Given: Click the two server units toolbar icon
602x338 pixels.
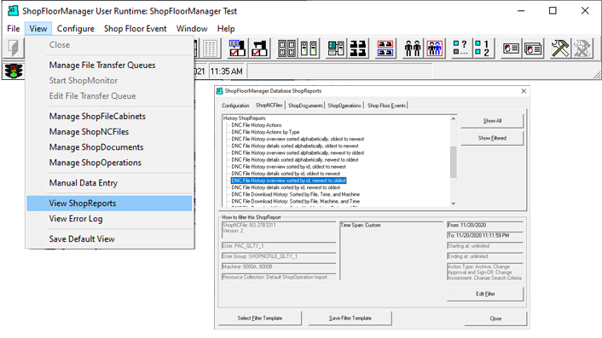Looking at the screenshot, I should click(309, 49).
